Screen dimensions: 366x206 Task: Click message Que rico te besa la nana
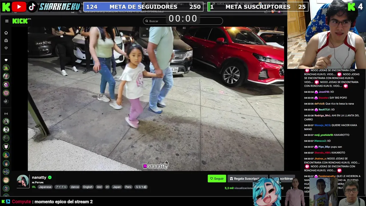click(x=340, y=104)
